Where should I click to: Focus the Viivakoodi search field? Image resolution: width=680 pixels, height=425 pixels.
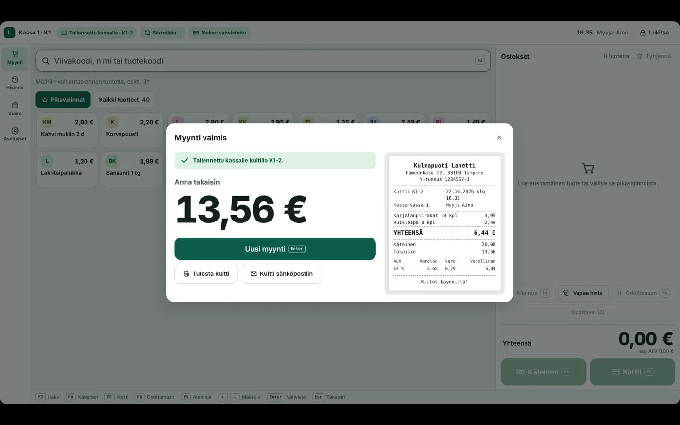coord(263,61)
